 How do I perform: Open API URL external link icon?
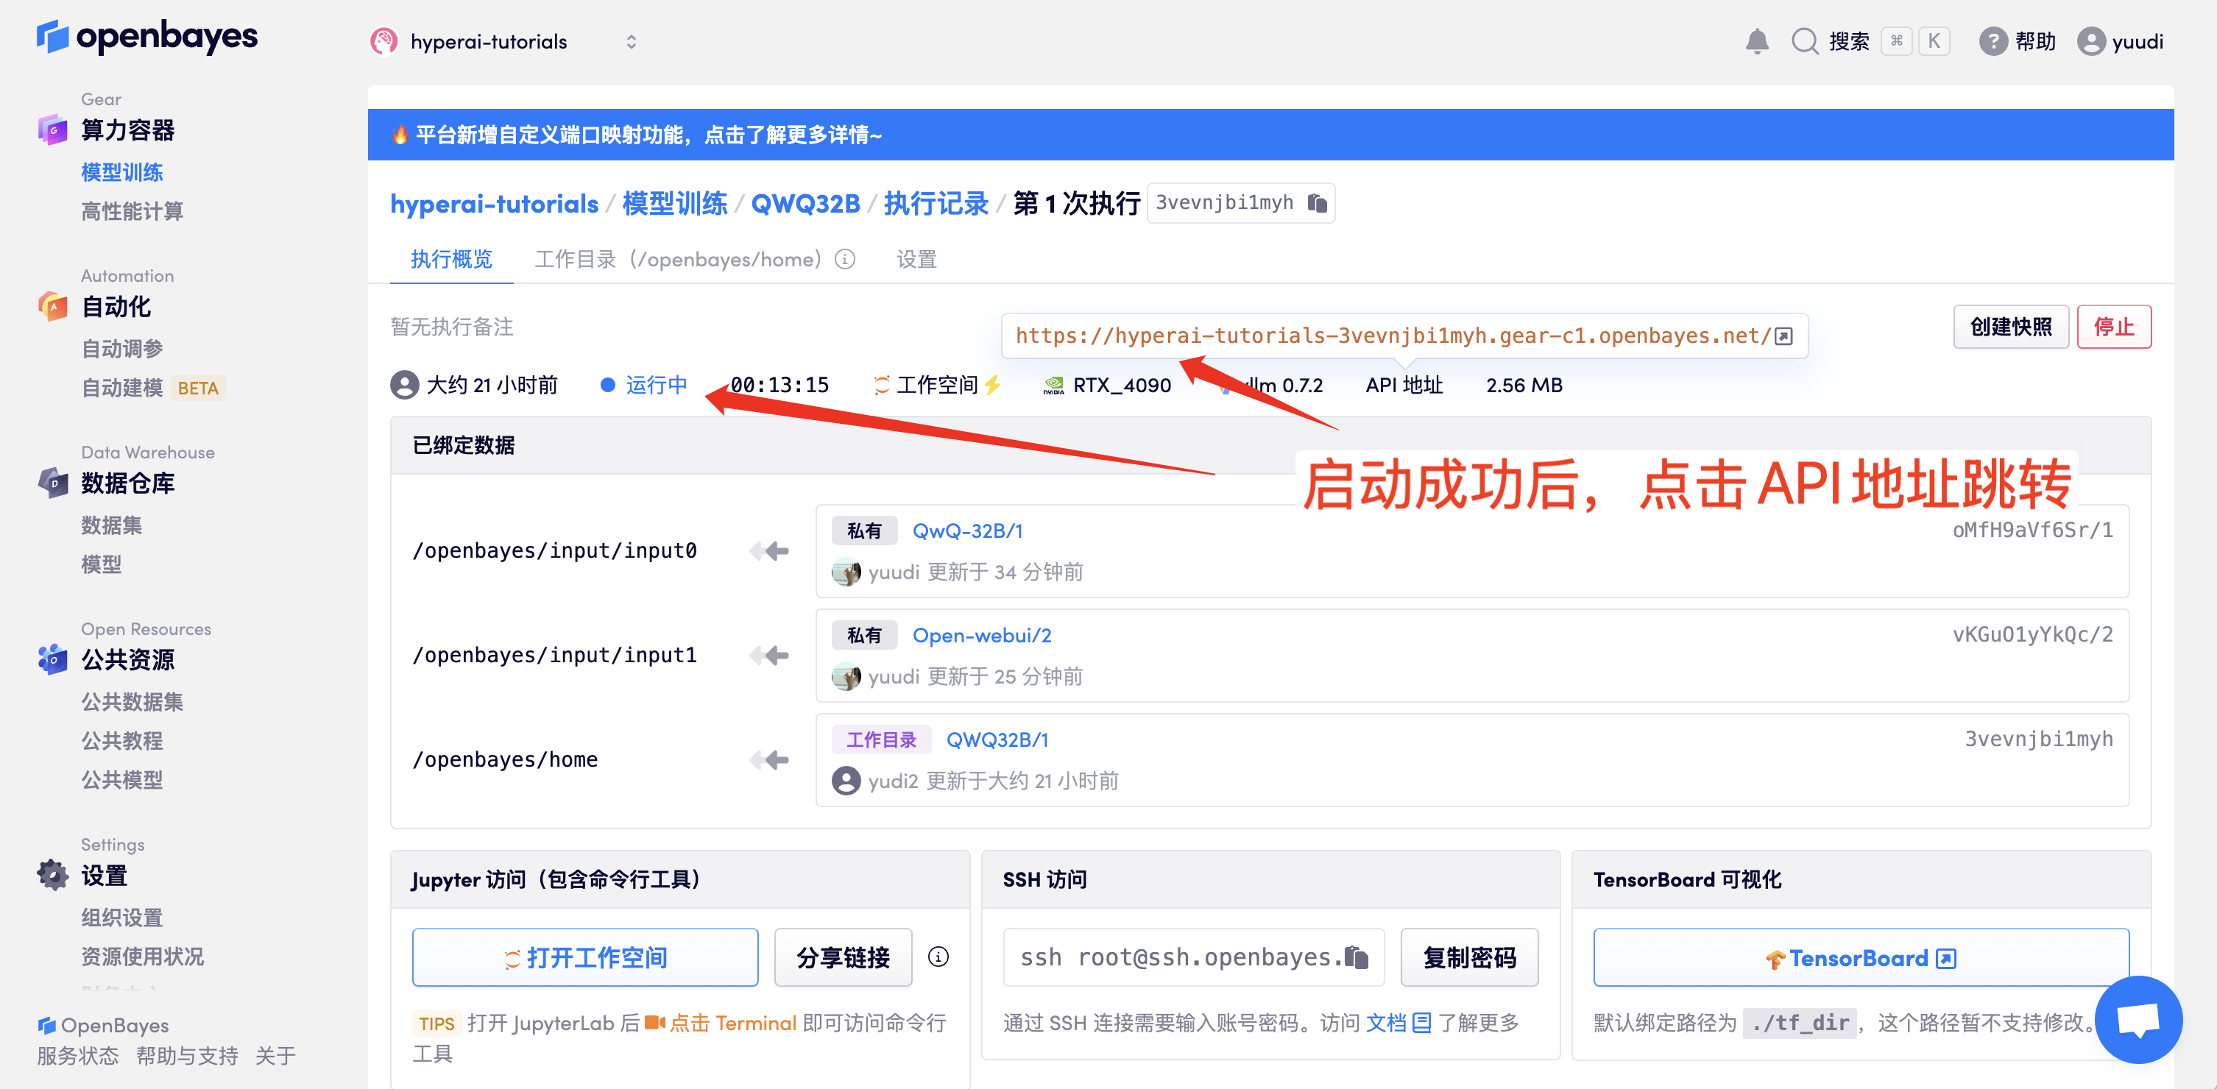click(1784, 336)
